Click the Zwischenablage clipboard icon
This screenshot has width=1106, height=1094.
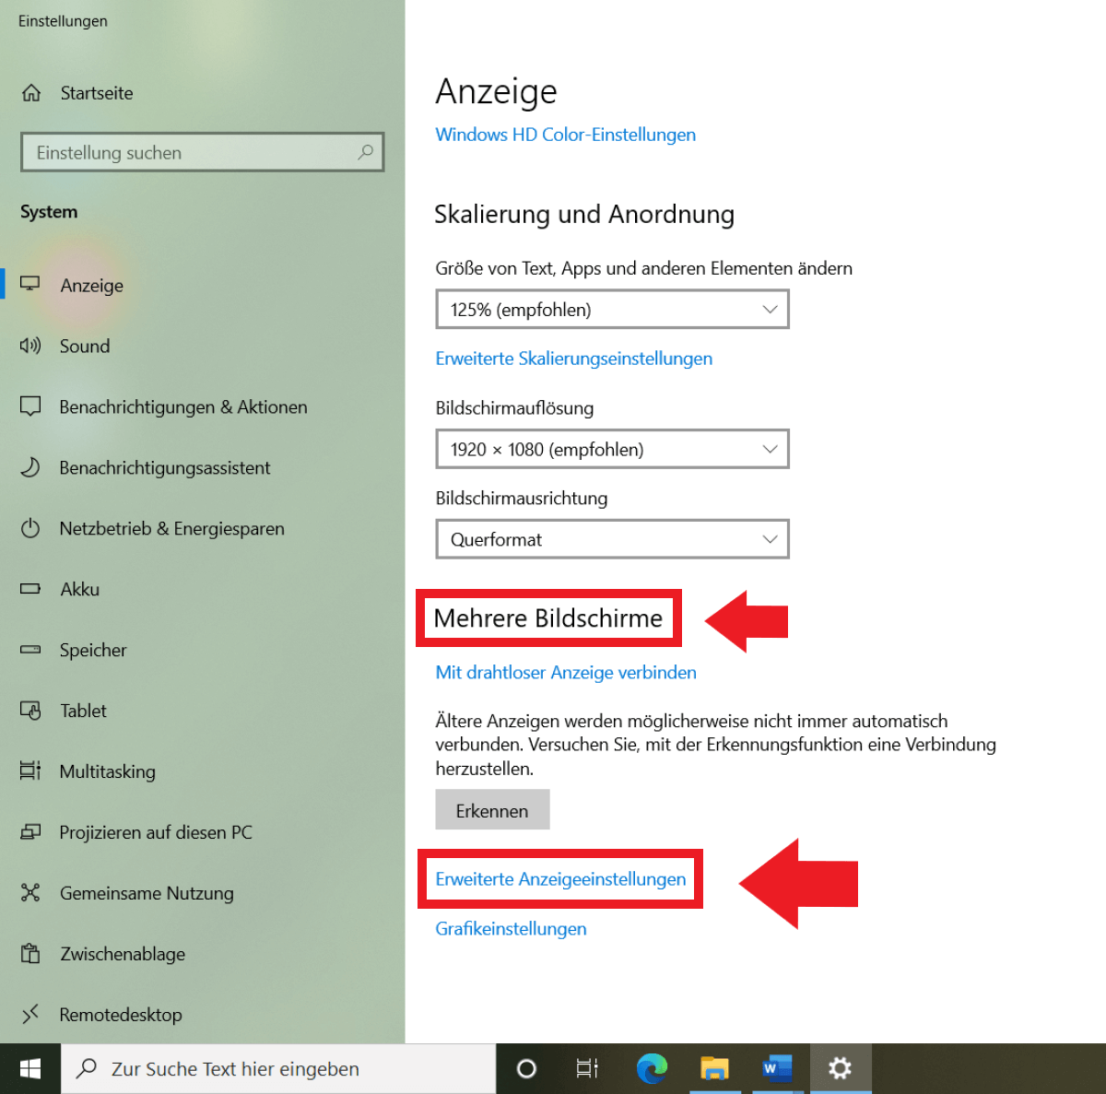tap(30, 953)
